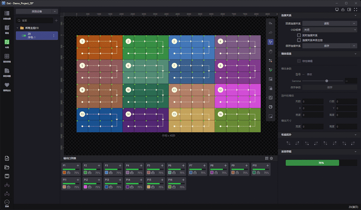Open the OSD标序 dropdown
Screen dimensions: 361x210
(329, 30)
